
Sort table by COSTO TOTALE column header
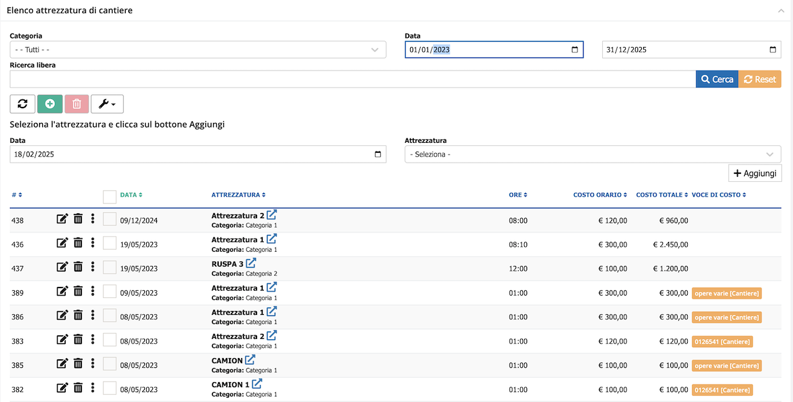[662, 195]
